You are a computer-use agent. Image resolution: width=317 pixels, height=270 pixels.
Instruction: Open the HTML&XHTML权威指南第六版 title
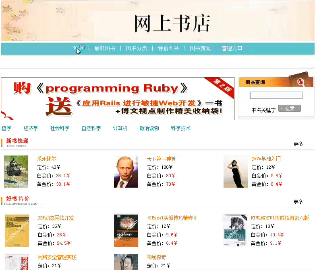coord(280,218)
